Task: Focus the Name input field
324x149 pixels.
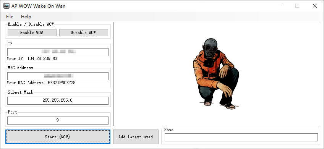Action: (x=241, y=138)
